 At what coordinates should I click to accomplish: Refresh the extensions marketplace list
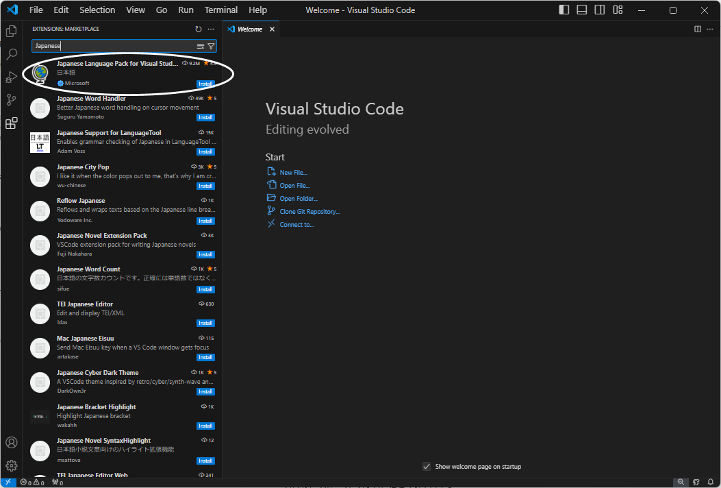pyautogui.click(x=198, y=29)
